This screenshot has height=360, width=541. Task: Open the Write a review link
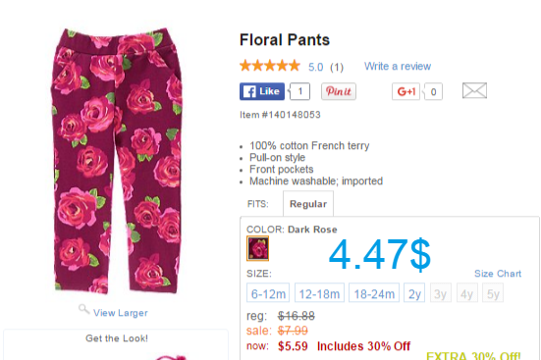coord(398,66)
